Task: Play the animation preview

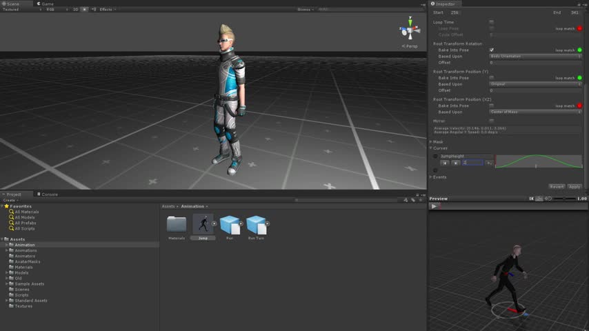Action: coord(434,206)
